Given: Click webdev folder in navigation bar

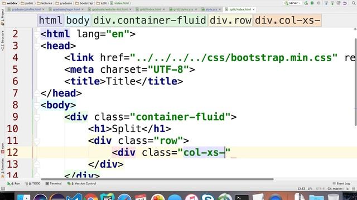Looking at the screenshot, I should (x=10, y=3).
